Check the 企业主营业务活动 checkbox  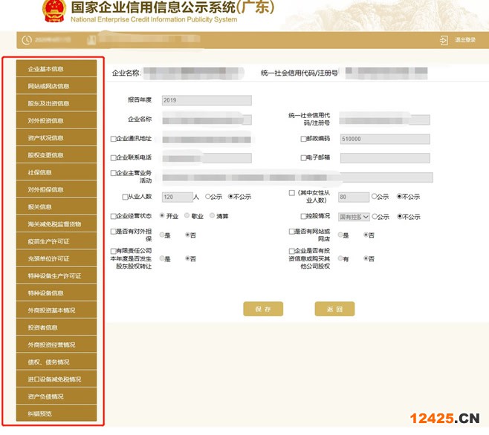[x=114, y=173]
